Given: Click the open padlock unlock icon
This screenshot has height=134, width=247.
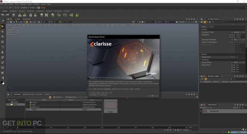Looking at the screenshot, I should [x=35, y=15].
